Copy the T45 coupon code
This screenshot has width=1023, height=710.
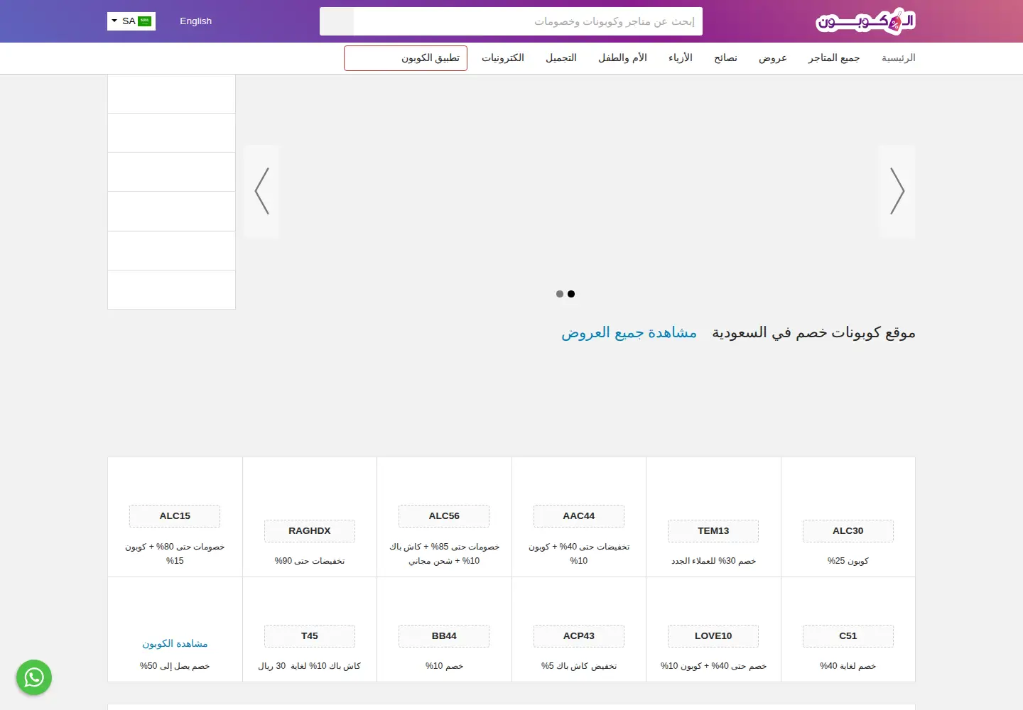tap(310, 636)
